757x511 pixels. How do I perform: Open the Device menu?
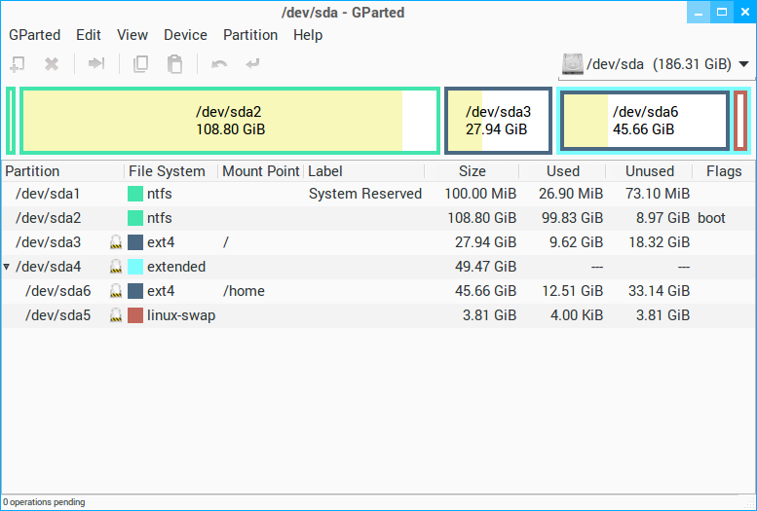(185, 35)
